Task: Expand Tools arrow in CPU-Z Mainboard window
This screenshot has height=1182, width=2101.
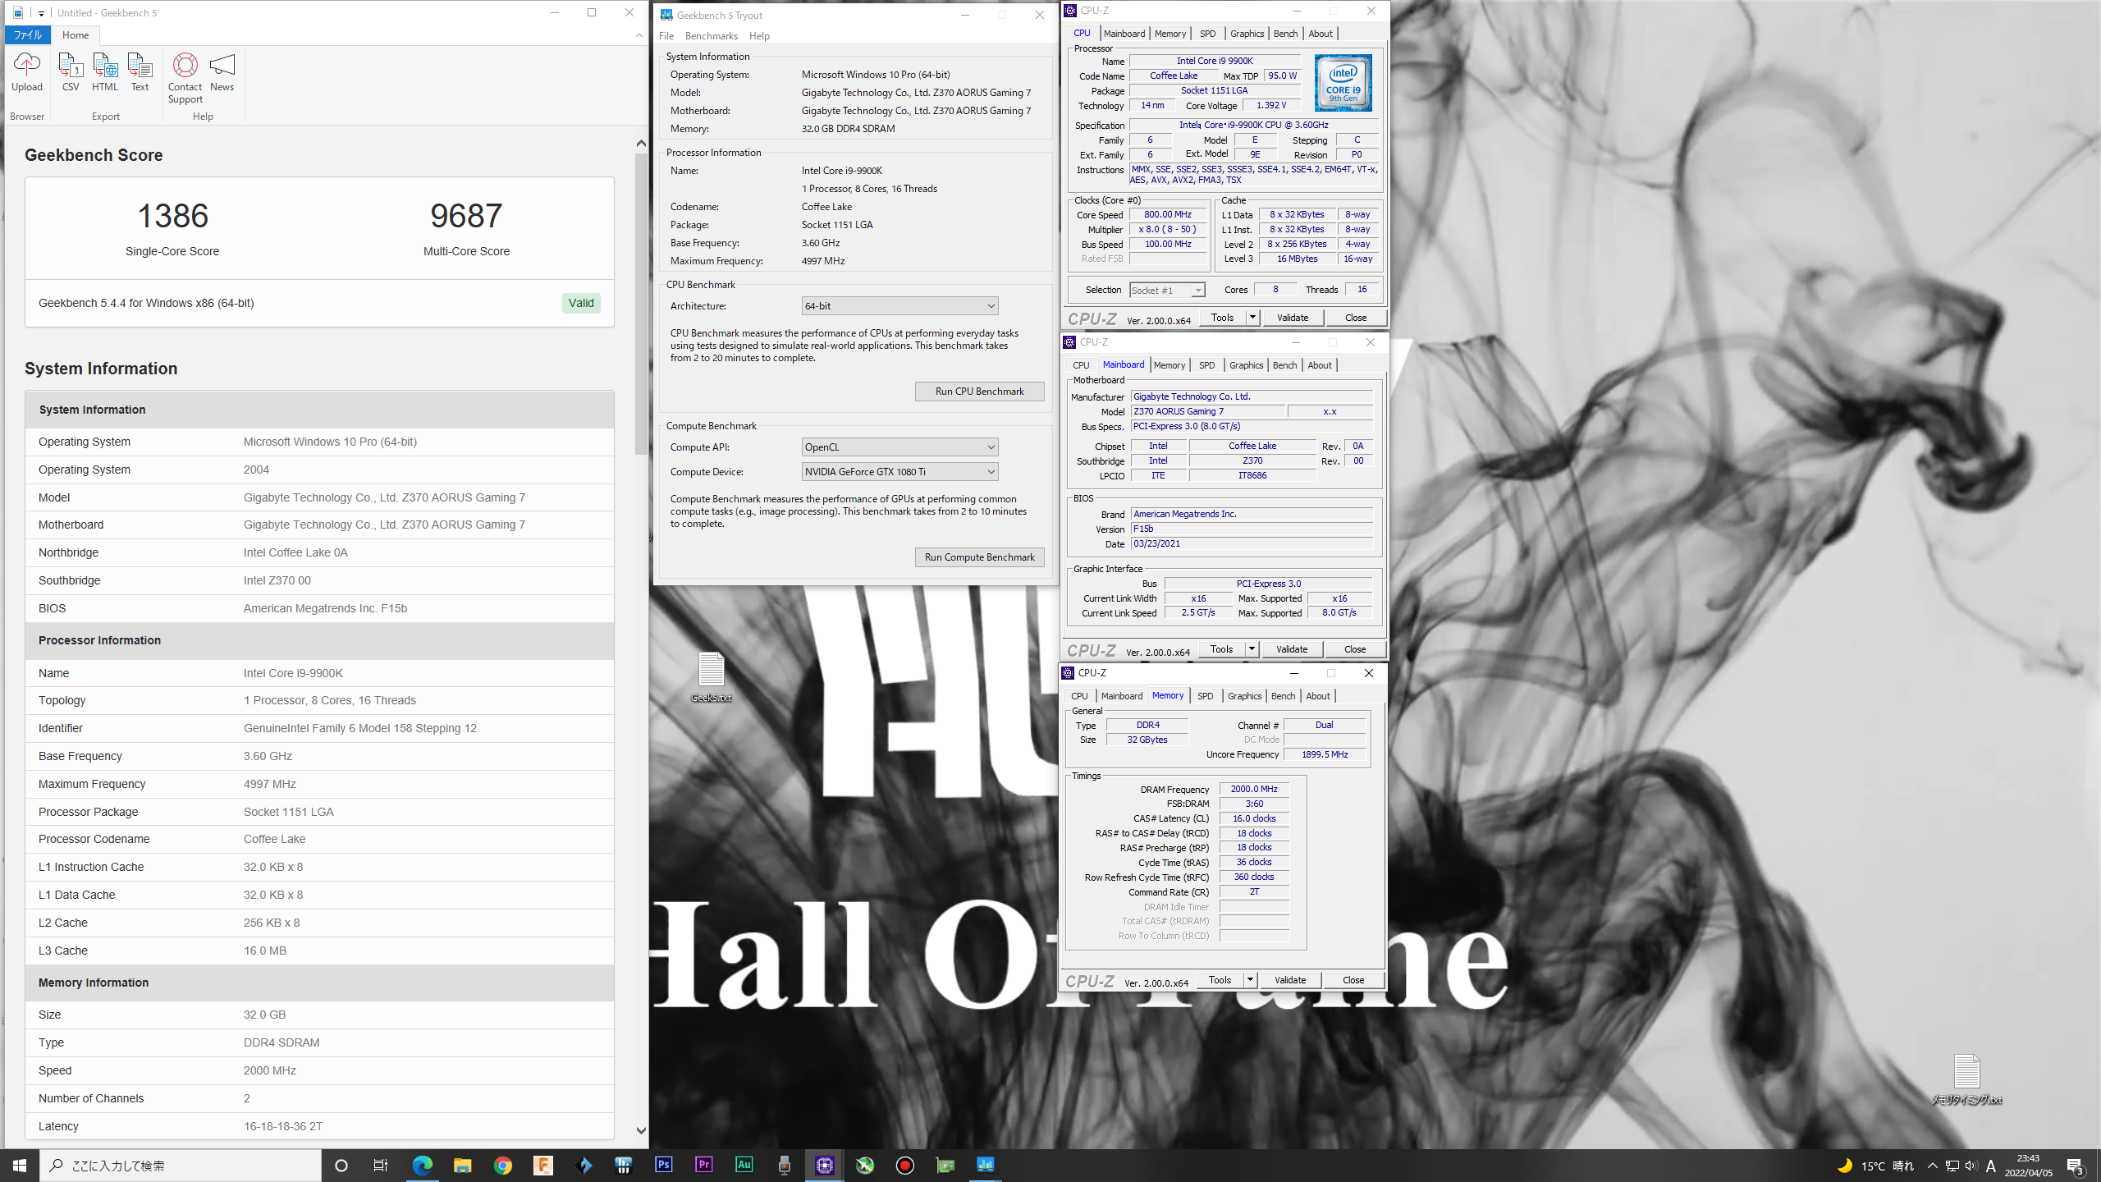Action: coord(1252,649)
